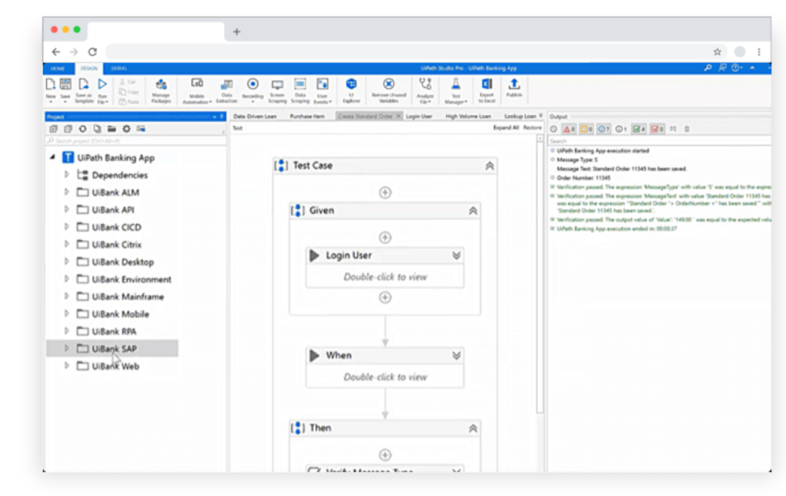Toggle the trace filter showing 1
Screen dimensions: 786x496
click(x=620, y=129)
